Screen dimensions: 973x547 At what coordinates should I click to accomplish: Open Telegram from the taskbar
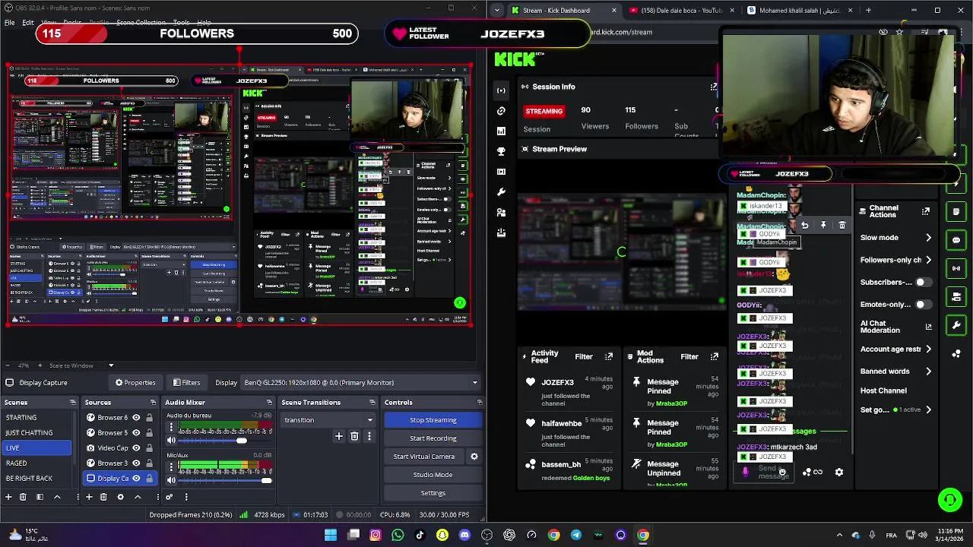[576, 535]
